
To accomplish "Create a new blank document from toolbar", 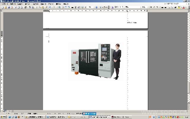I will [x=2, y=7].
